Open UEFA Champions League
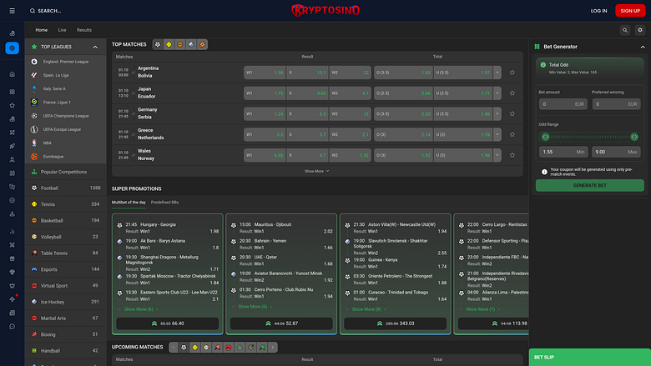Screen dimensions: 651x366 pos(66,116)
